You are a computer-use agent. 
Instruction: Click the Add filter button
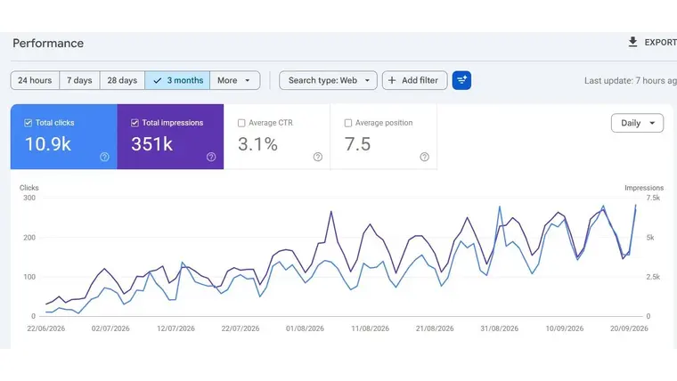click(x=414, y=80)
